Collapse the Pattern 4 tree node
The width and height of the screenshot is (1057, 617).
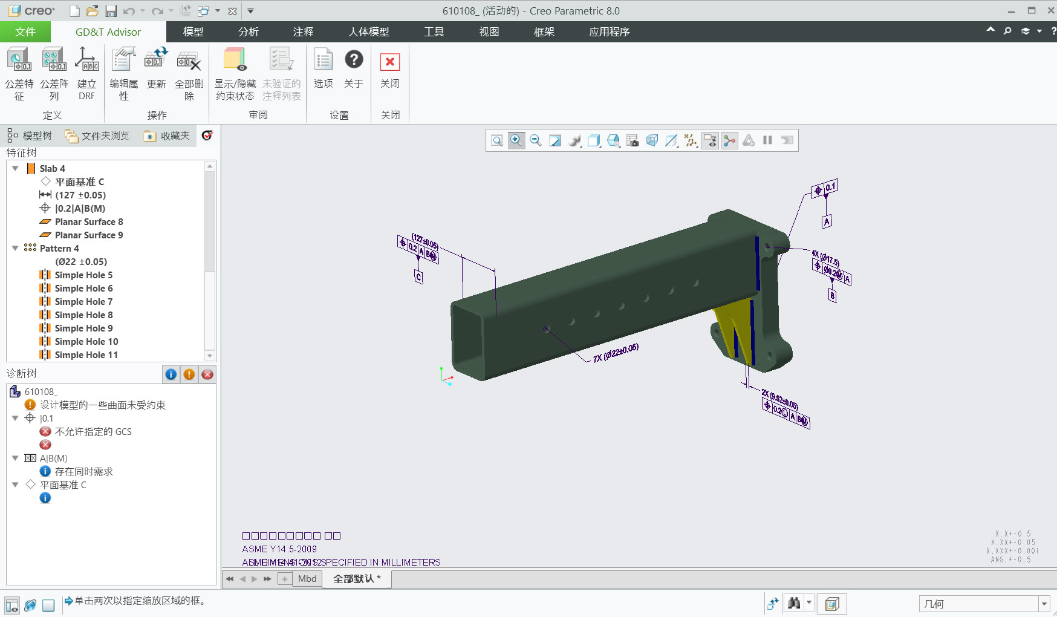pos(15,249)
